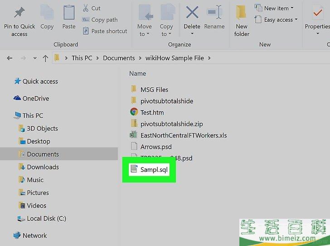This screenshot has height=246, width=330.
Task: Click the red X Delete icon
Action: [192, 13]
